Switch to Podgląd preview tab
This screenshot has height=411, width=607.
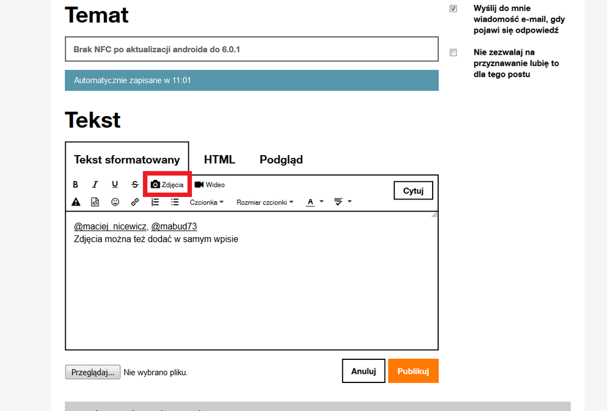(281, 159)
